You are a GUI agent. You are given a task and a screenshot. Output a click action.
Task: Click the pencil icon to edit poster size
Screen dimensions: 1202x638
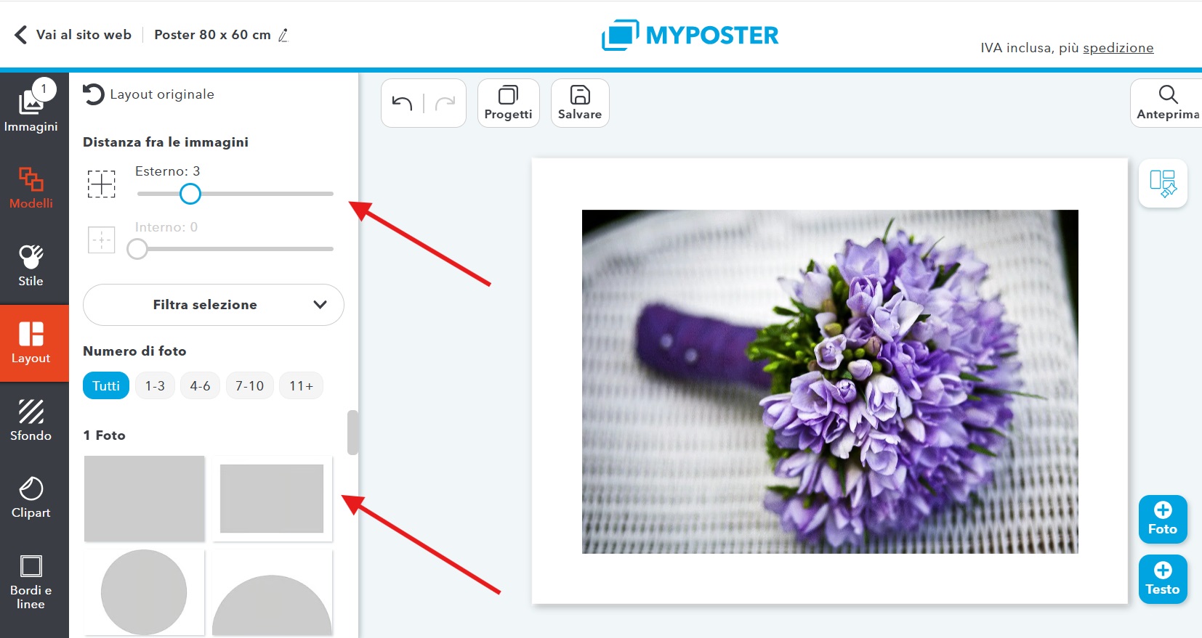point(283,35)
